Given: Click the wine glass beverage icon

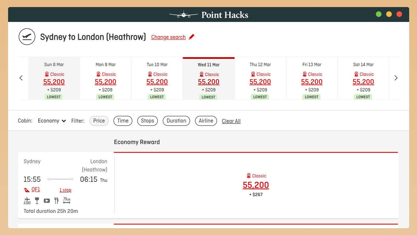Looking at the screenshot, I should (x=37, y=201).
